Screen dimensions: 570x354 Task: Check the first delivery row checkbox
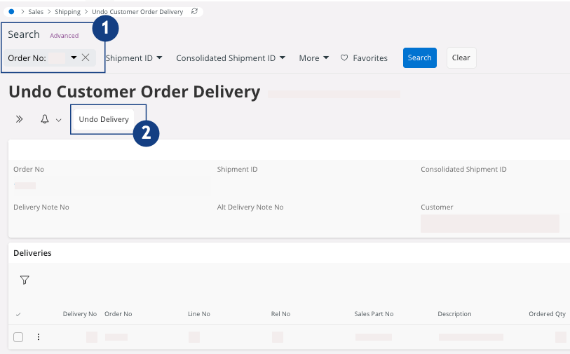point(18,337)
